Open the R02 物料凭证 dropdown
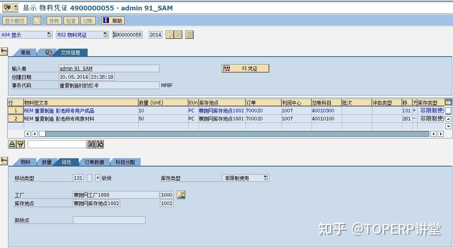The height and width of the screenshot is (248, 453). (105, 35)
